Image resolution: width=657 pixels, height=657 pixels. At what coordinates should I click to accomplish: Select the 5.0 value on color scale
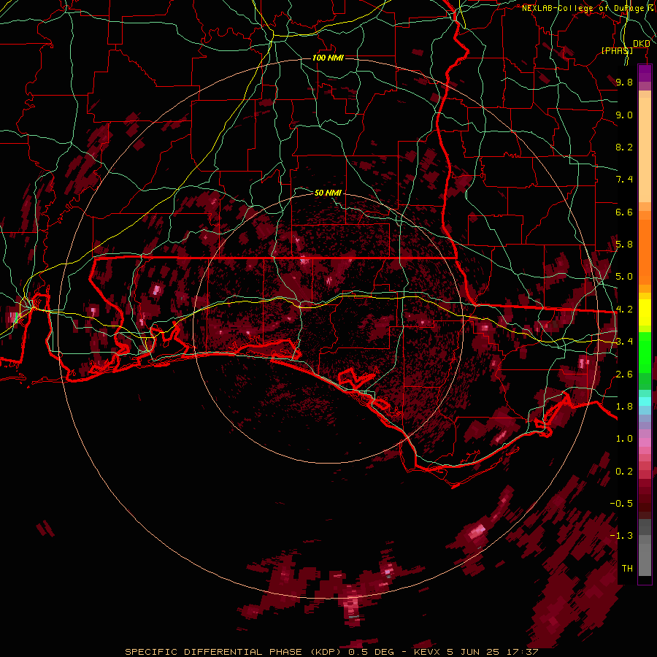click(x=624, y=277)
